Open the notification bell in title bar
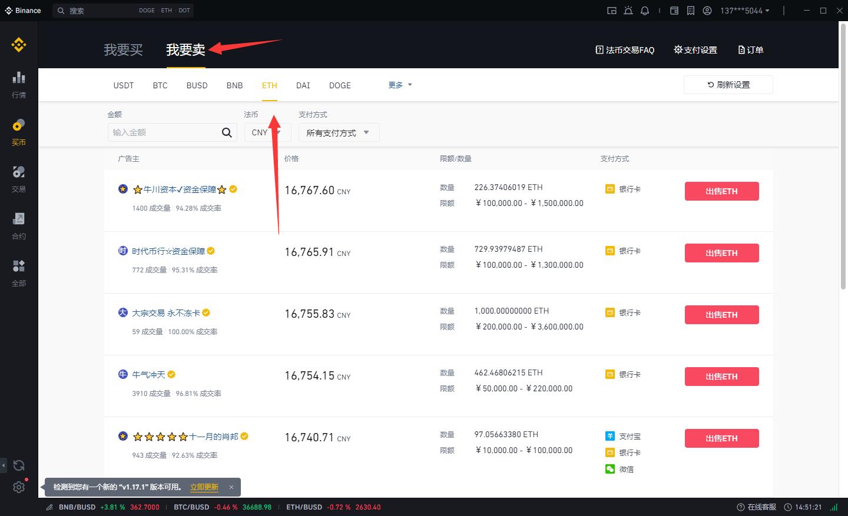Image resolution: width=848 pixels, height=516 pixels. pos(645,11)
